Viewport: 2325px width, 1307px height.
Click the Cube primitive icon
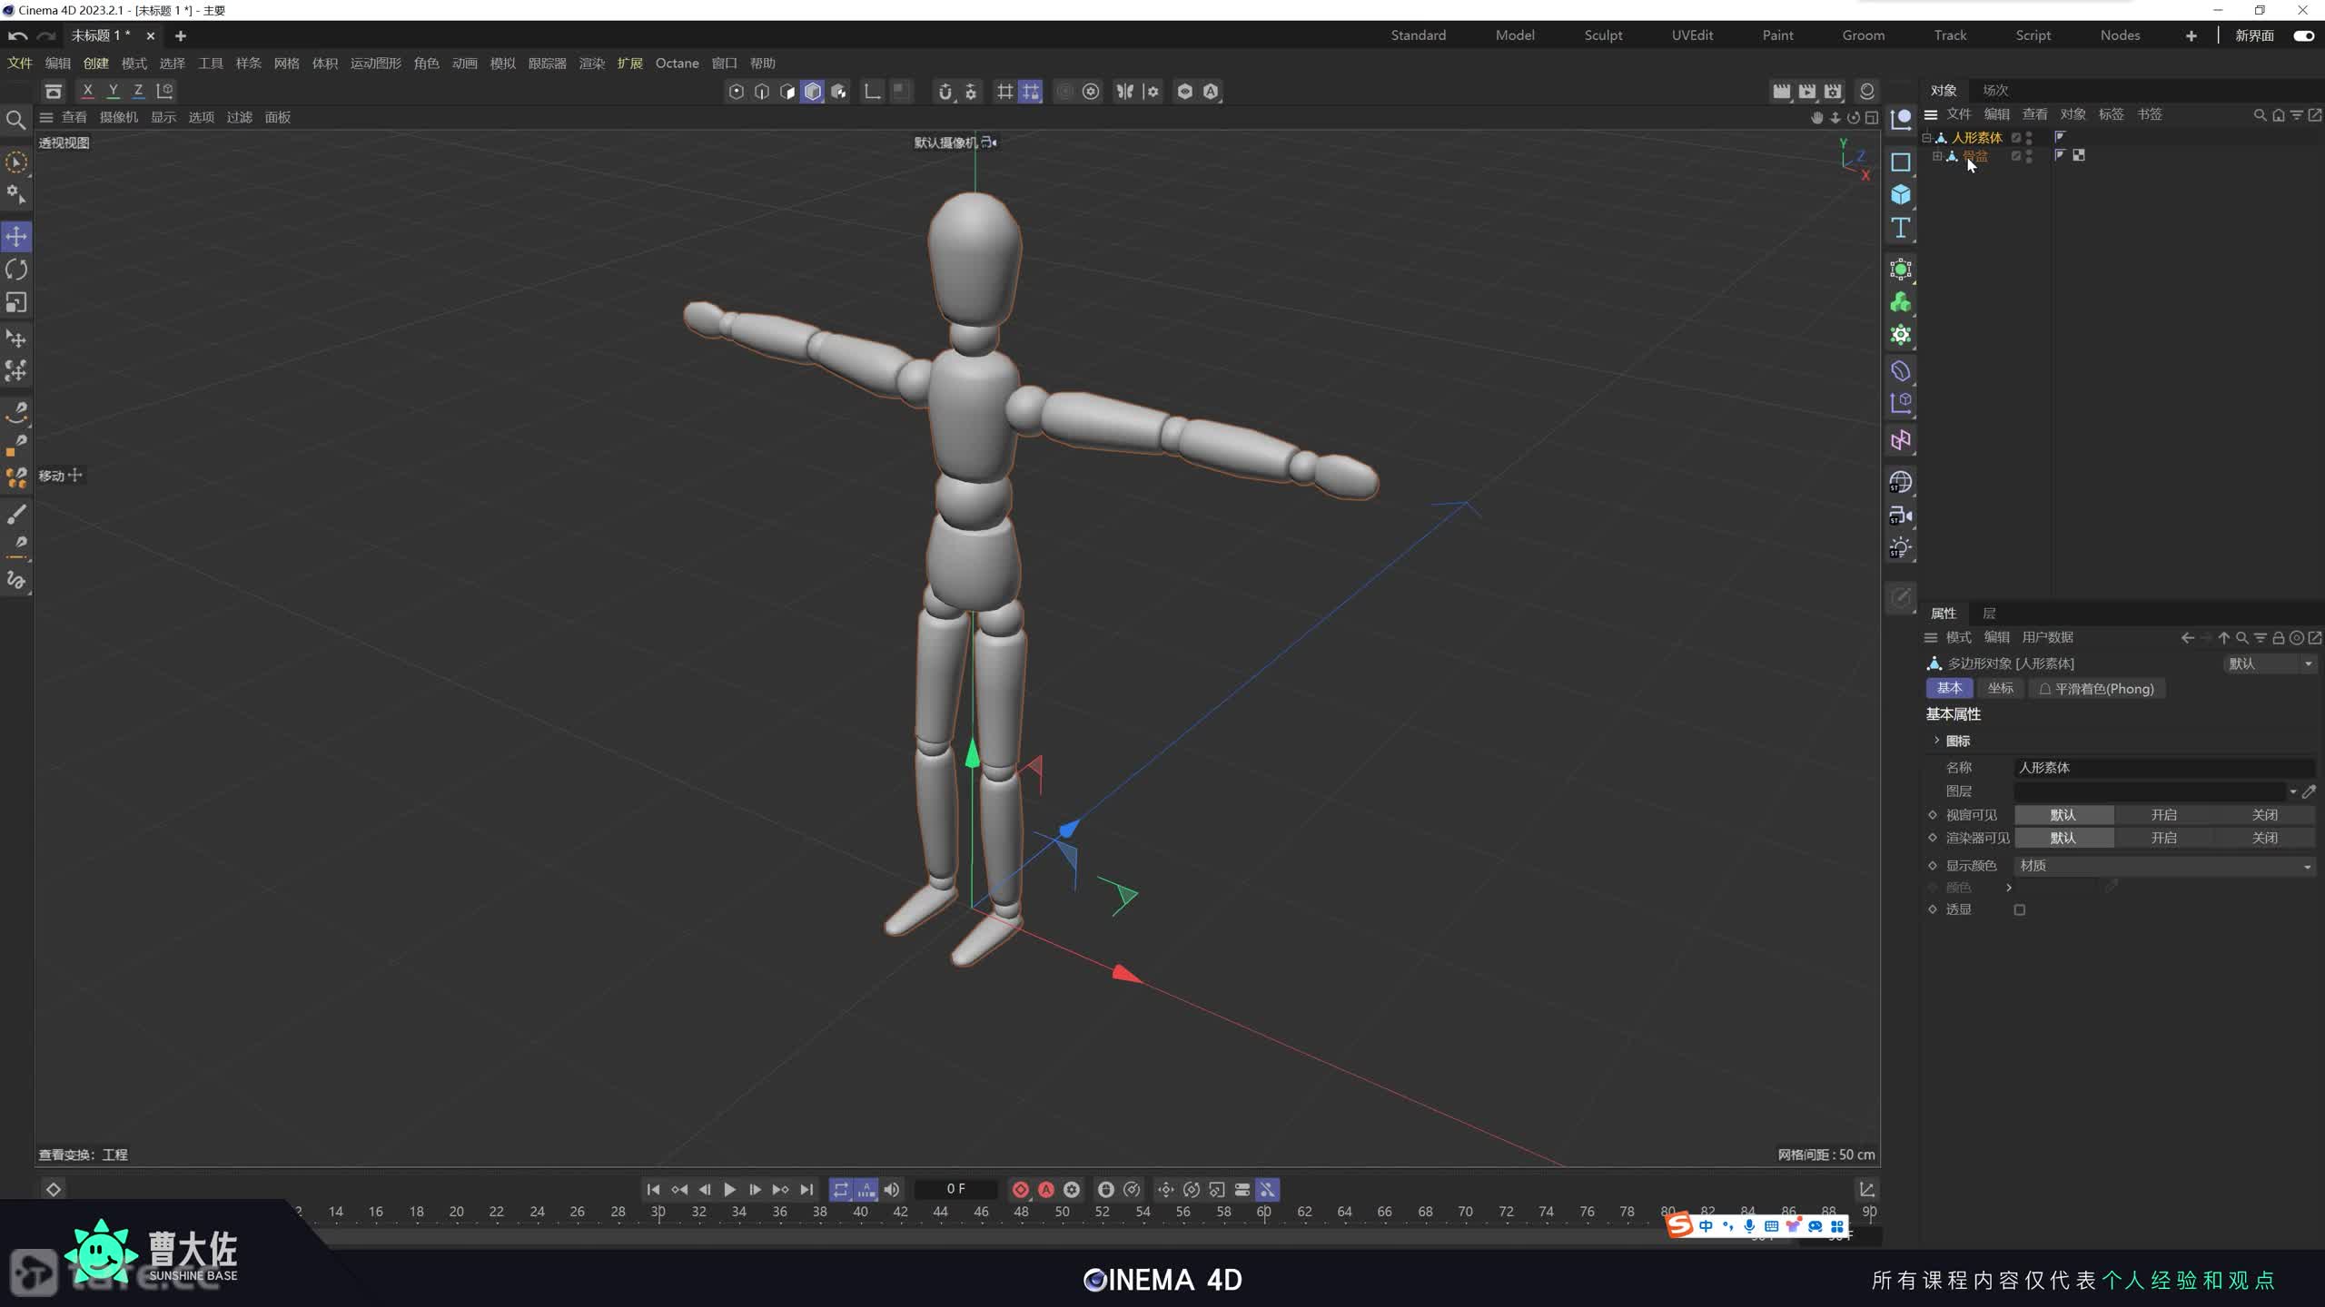tap(1900, 195)
